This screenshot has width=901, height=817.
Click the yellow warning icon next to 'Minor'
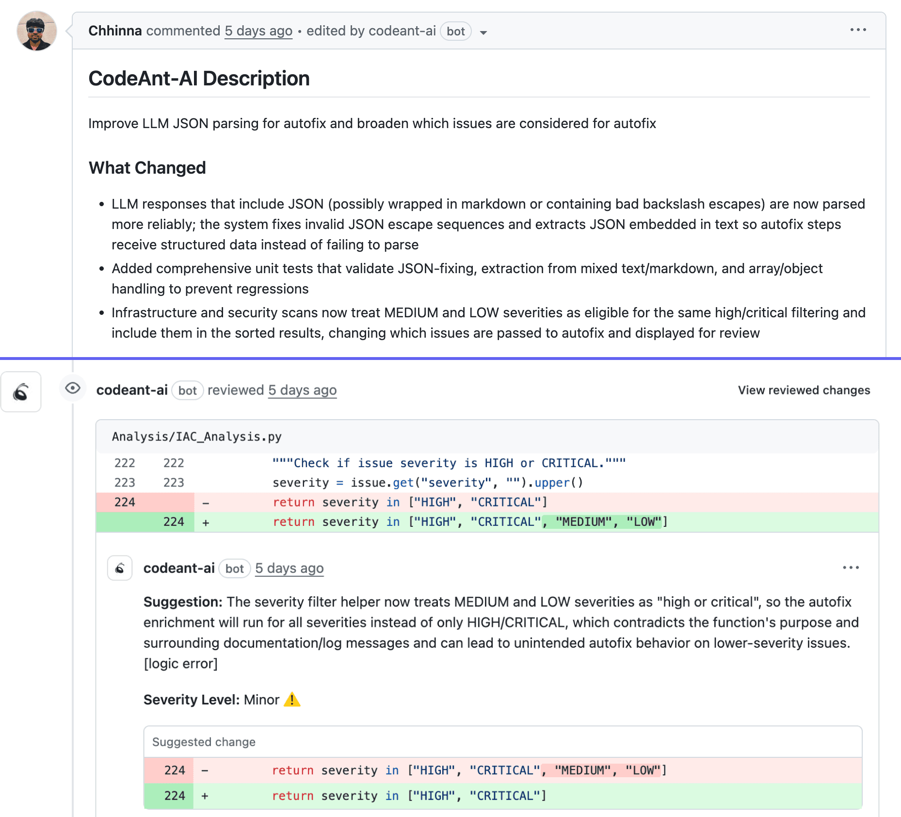[x=292, y=700]
